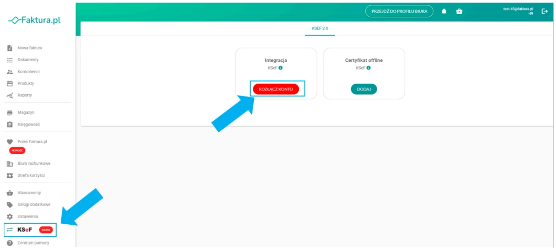Click Przejdź do profilu biura button
The height and width of the screenshot is (252, 556).
point(399,11)
